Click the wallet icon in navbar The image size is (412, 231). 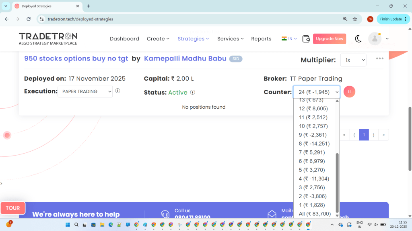pyautogui.click(x=306, y=39)
